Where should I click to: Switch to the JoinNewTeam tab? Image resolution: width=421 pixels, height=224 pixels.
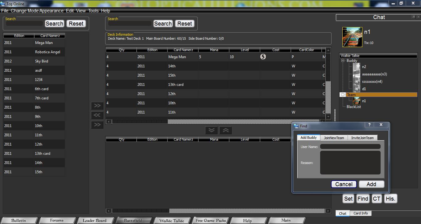[x=334, y=138]
